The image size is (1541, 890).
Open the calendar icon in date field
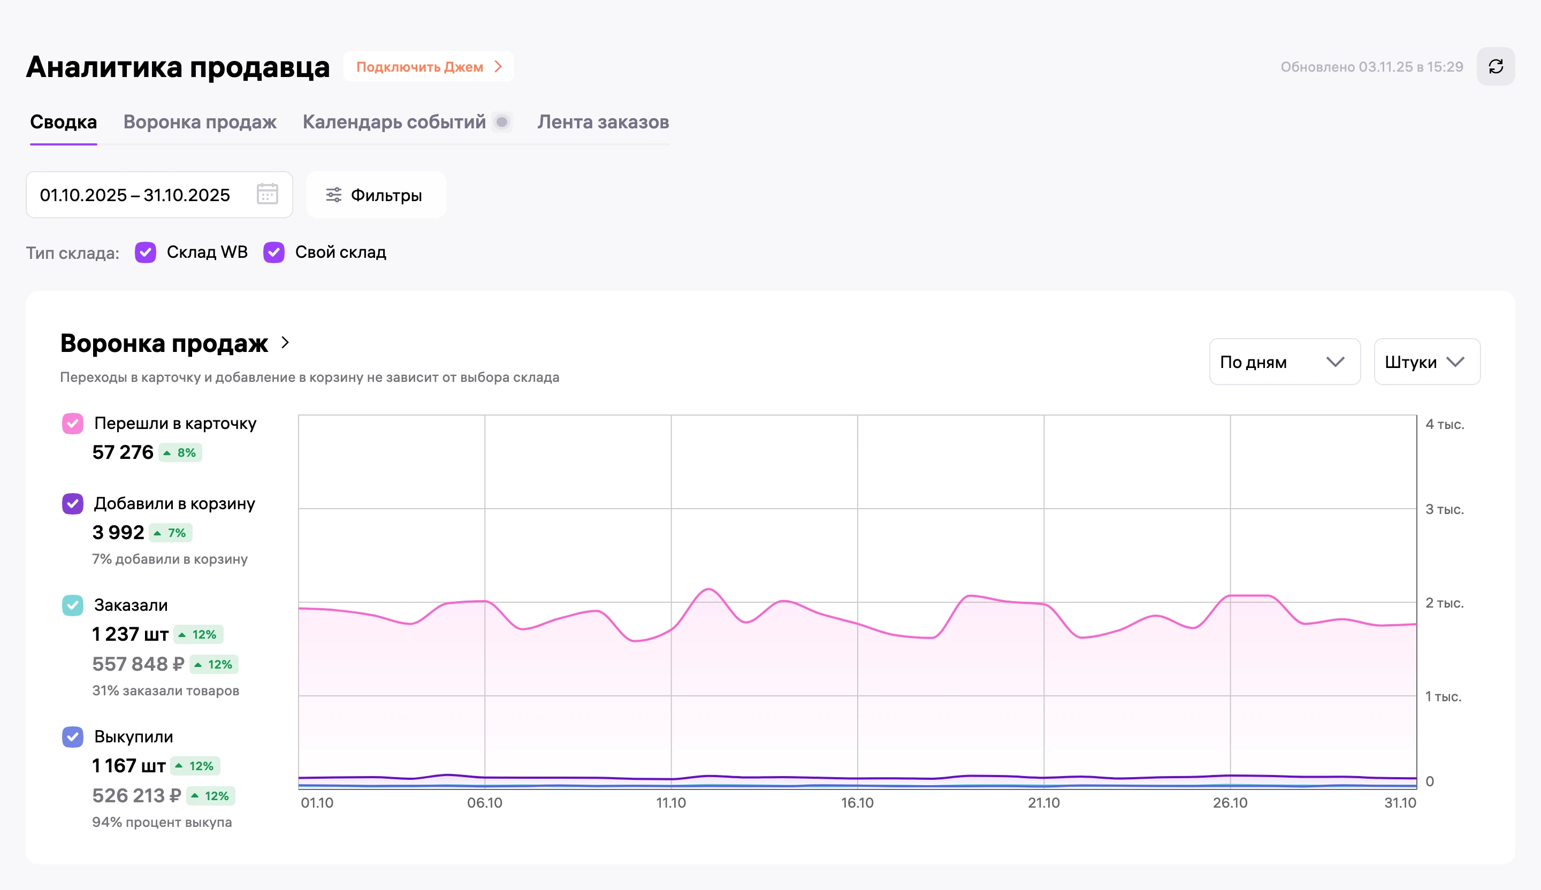267,194
